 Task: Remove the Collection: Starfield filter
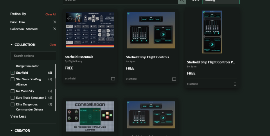click(55, 29)
